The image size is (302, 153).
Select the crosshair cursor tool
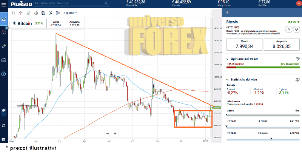[x=21, y=12]
